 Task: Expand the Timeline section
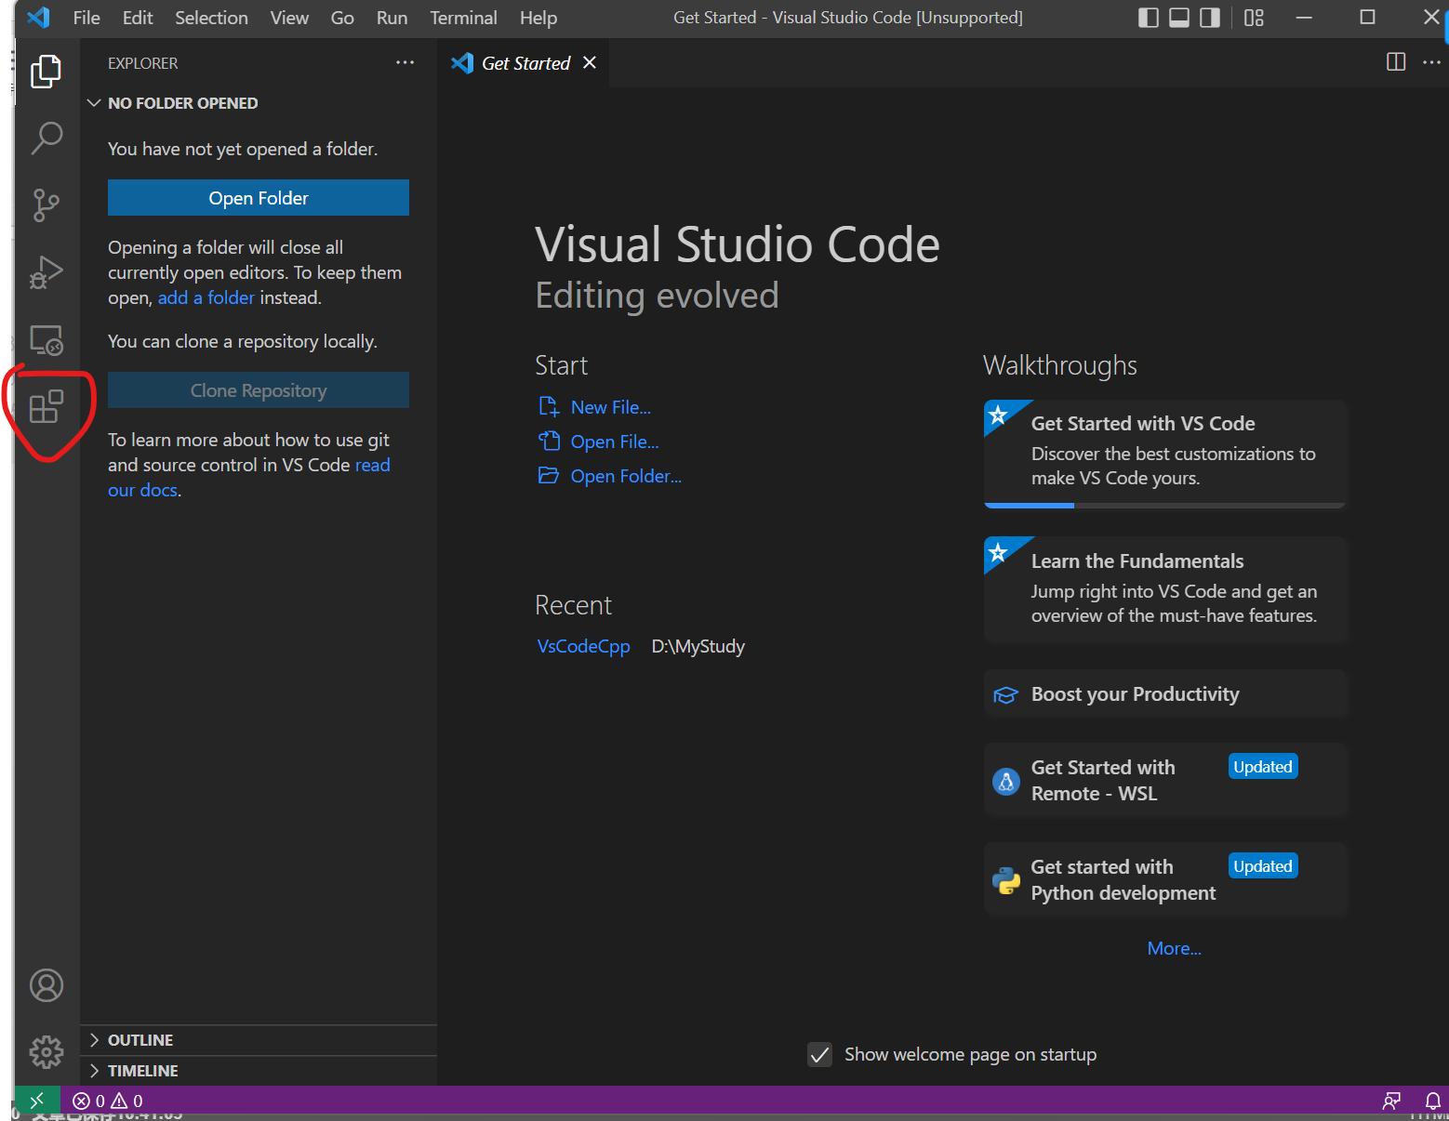[259, 1071]
